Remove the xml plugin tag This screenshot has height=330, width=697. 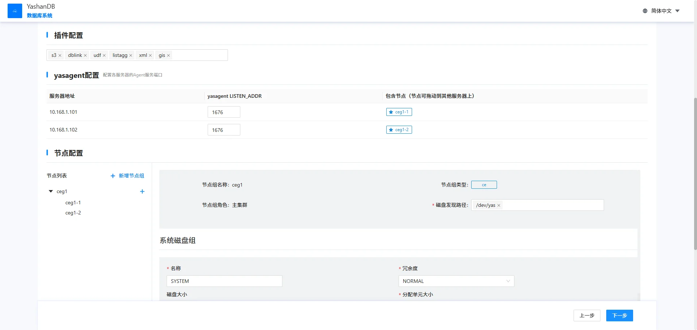(150, 55)
